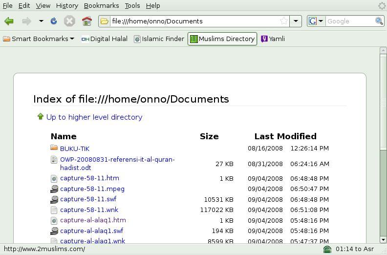Click the Muslims Directory bookmark button
Screen dimensions: 387x255
(x=222, y=39)
